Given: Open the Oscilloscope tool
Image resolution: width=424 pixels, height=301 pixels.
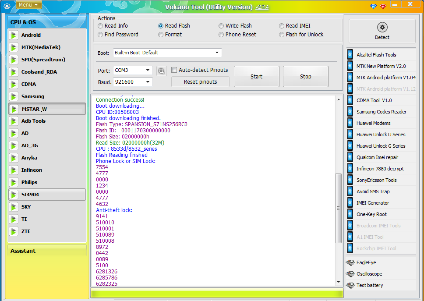Looking at the screenshot, I should pyautogui.click(x=381, y=274).
